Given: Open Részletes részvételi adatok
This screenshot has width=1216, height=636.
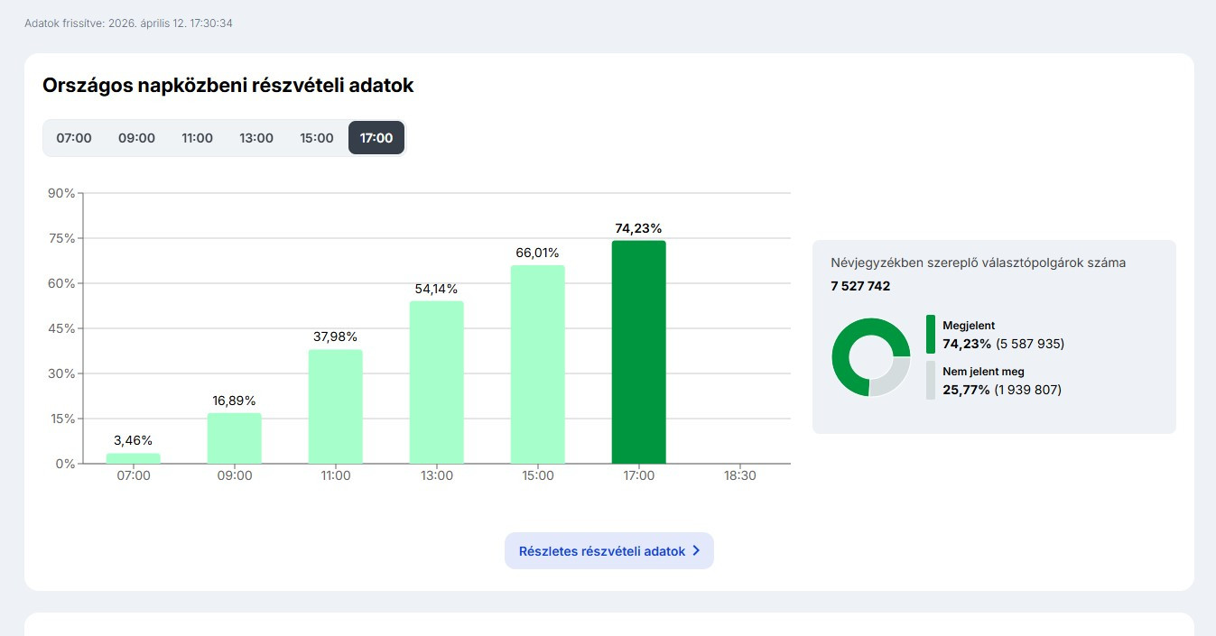Looking at the screenshot, I should point(601,551).
